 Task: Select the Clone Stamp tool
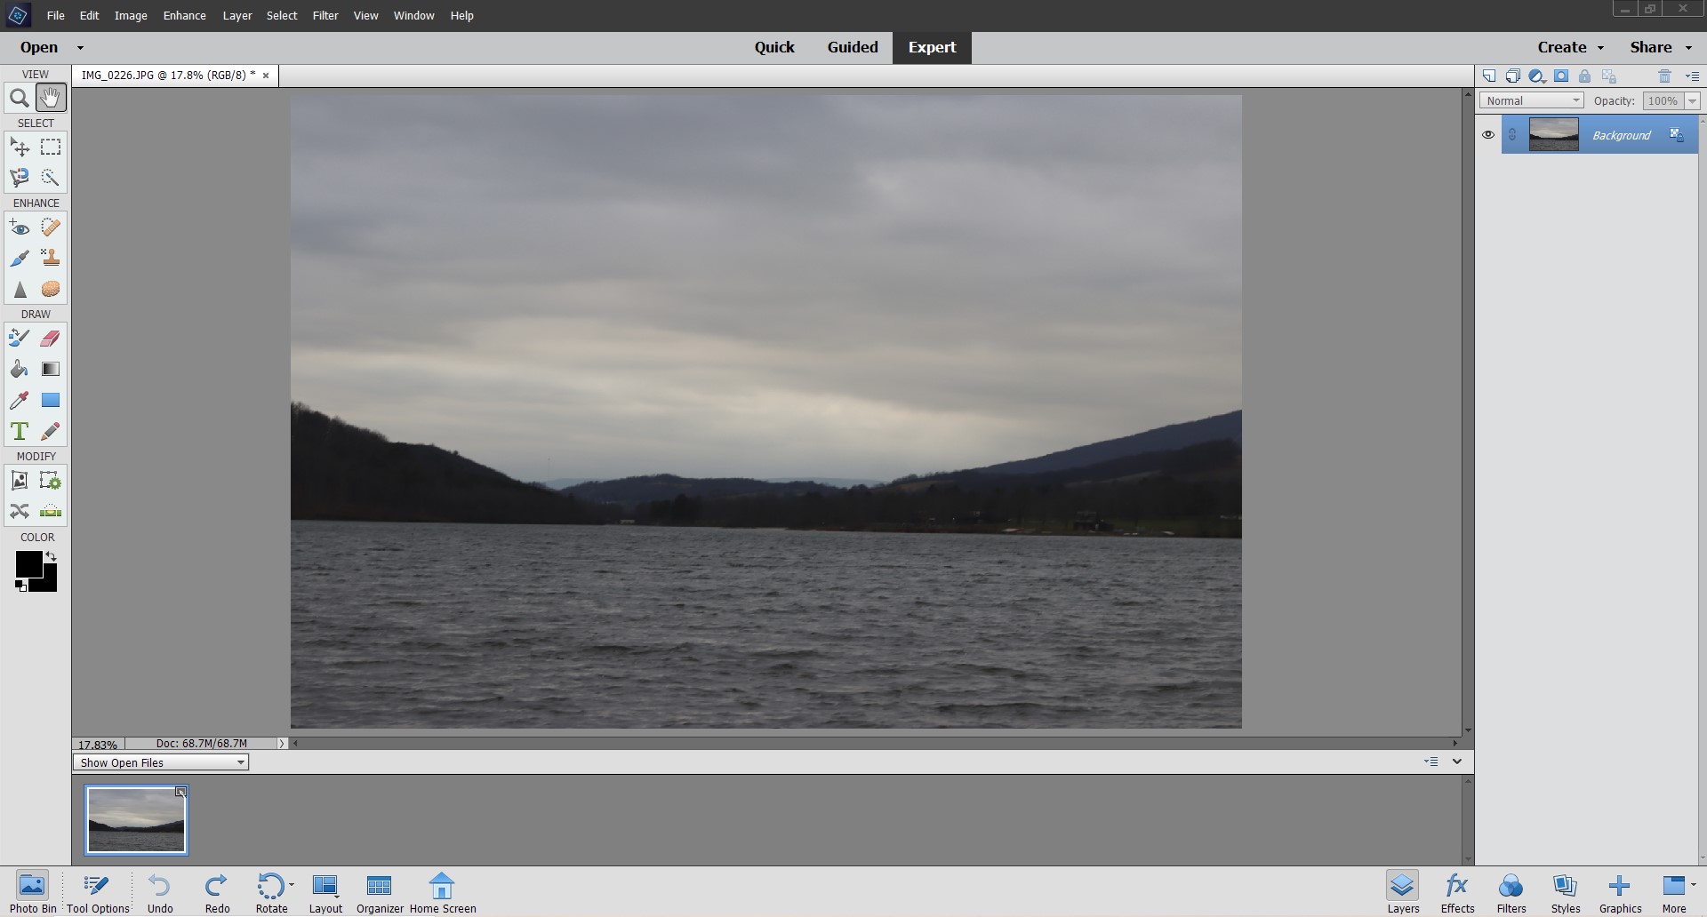click(x=50, y=259)
